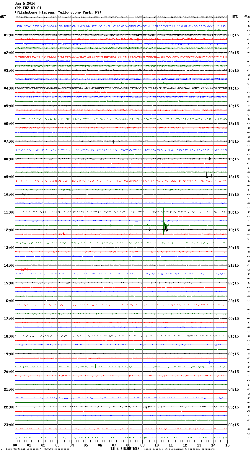Select the station code "YPP EHZ WY 01"
Screen dimensions: 251x453
(x=28, y=8)
